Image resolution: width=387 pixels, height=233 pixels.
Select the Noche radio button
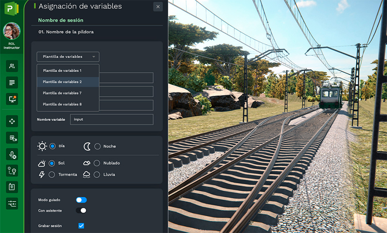(98, 147)
